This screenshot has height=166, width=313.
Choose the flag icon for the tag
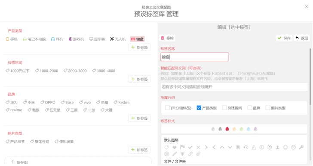182,147
